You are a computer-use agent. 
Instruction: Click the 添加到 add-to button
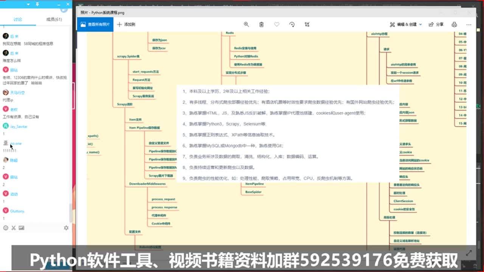pos(126,24)
